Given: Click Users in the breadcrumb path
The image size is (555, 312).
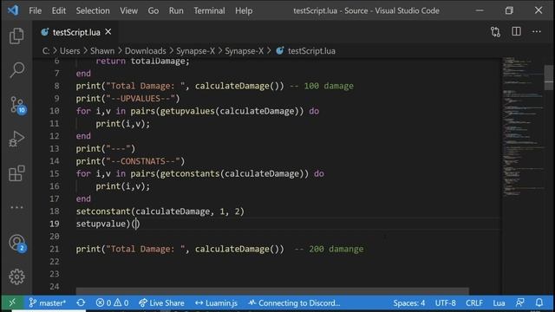Looking at the screenshot, I should (69, 51).
